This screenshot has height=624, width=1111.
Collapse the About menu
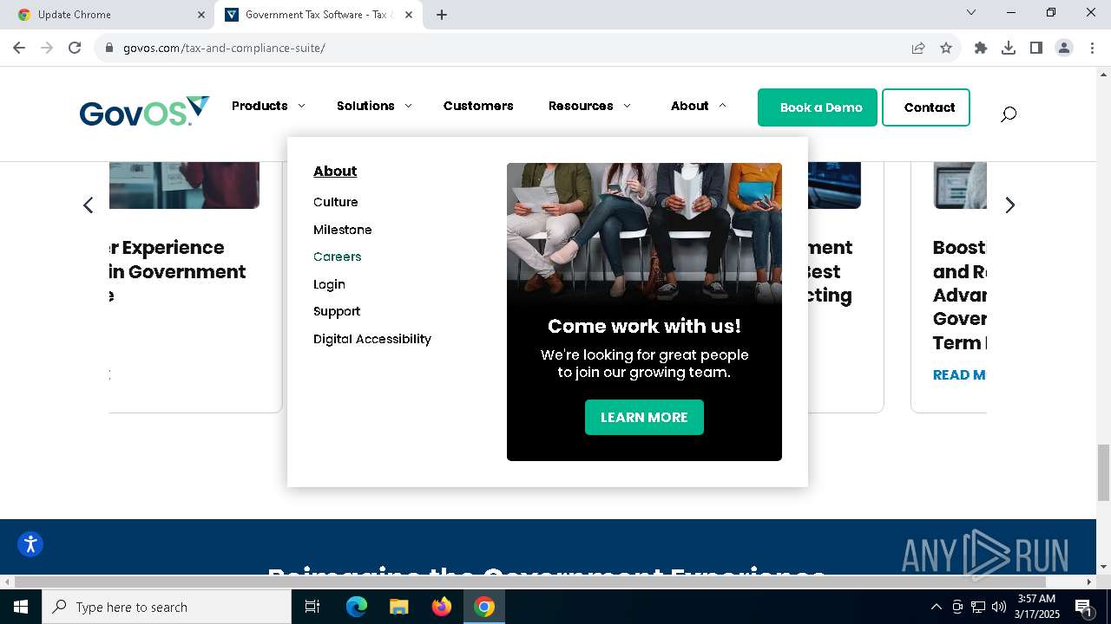(x=698, y=106)
